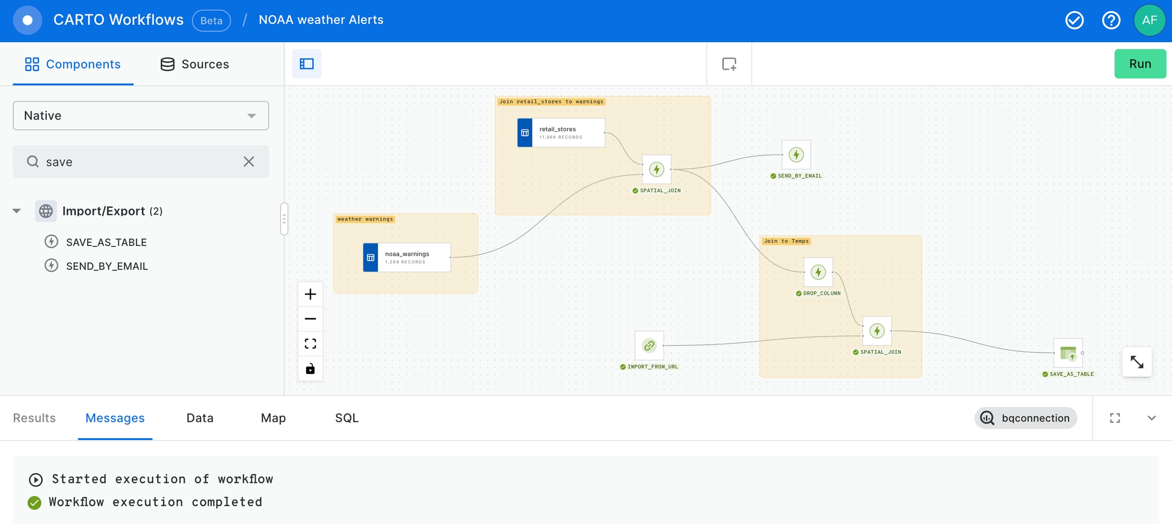The width and height of the screenshot is (1172, 524).
Task: Select the IMPORT_FROM_URL node
Action: click(649, 346)
